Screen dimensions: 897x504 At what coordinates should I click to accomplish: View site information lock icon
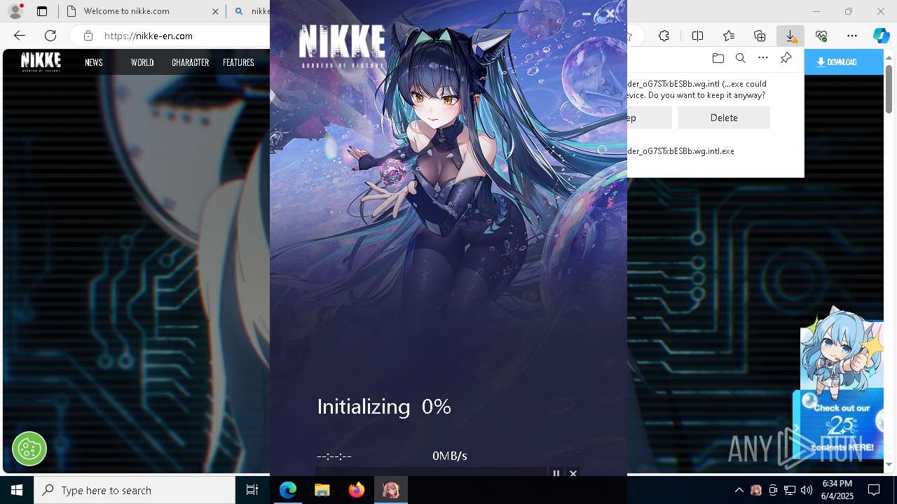[88, 36]
